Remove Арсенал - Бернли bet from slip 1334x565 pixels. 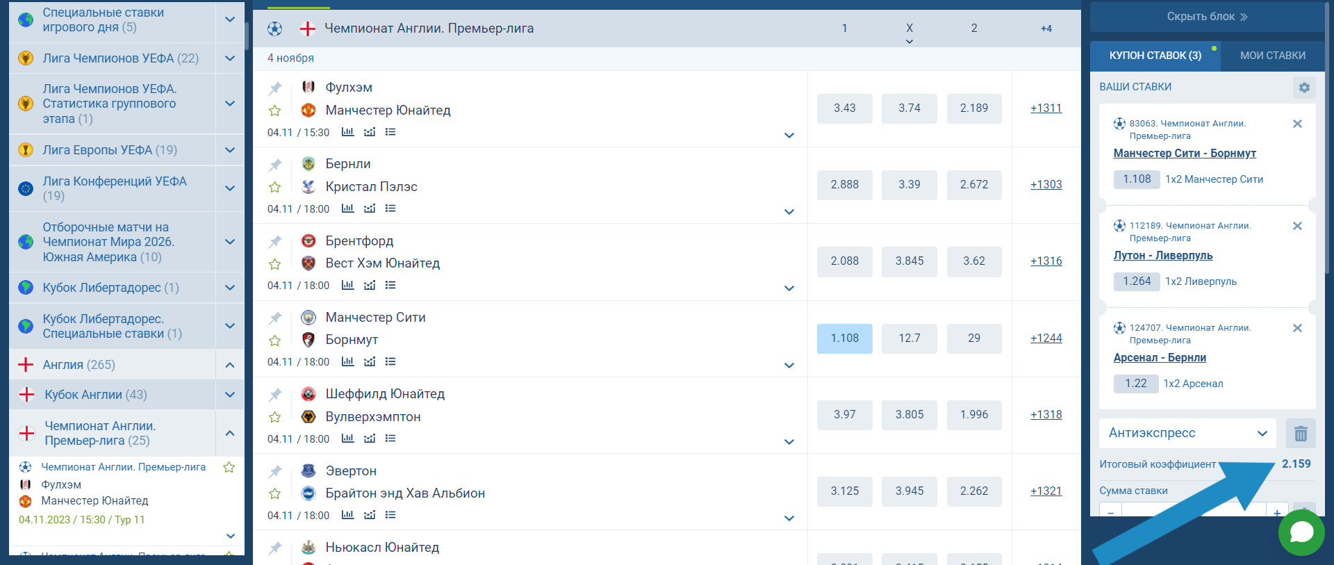[1296, 328]
